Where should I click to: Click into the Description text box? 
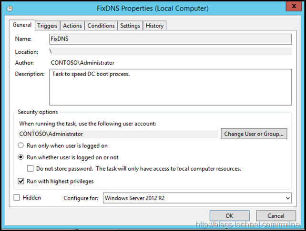(x=170, y=87)
